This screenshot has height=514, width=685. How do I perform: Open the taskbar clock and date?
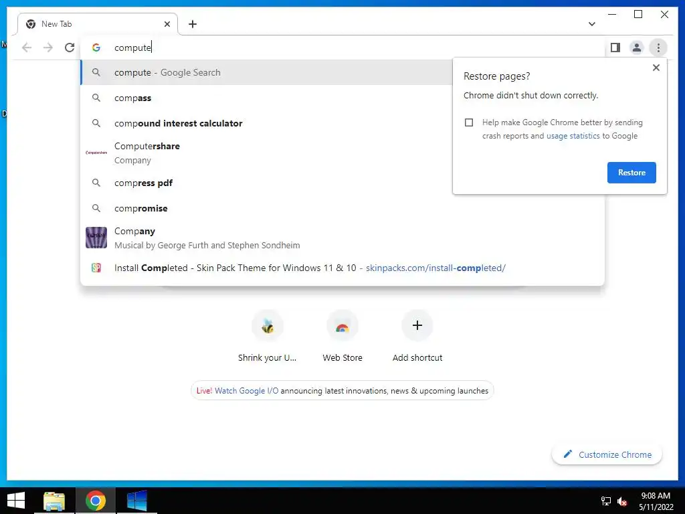(x=656, y=501)
